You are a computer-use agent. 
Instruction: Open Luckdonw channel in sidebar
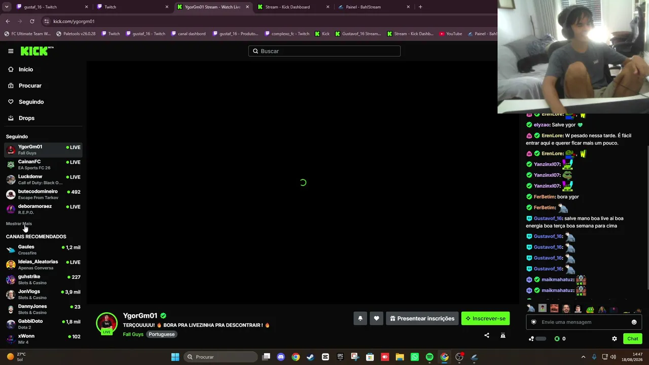44,179
